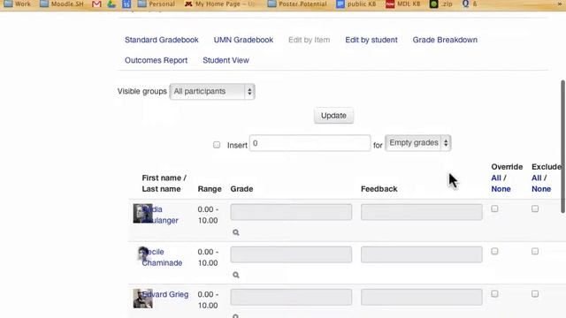The width and height of the screenshot is (566, 318).
Task: Click the magnifier icon under Cecile Chaminade's grade
Action: (x=236, y=275)
